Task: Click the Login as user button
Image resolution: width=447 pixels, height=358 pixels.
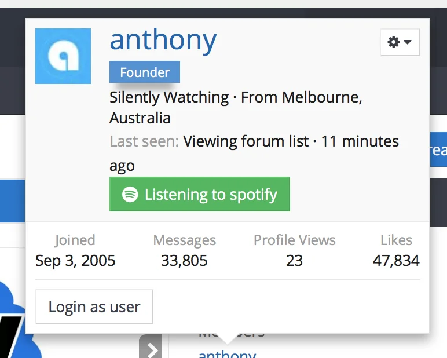Action: pos(94,306)
